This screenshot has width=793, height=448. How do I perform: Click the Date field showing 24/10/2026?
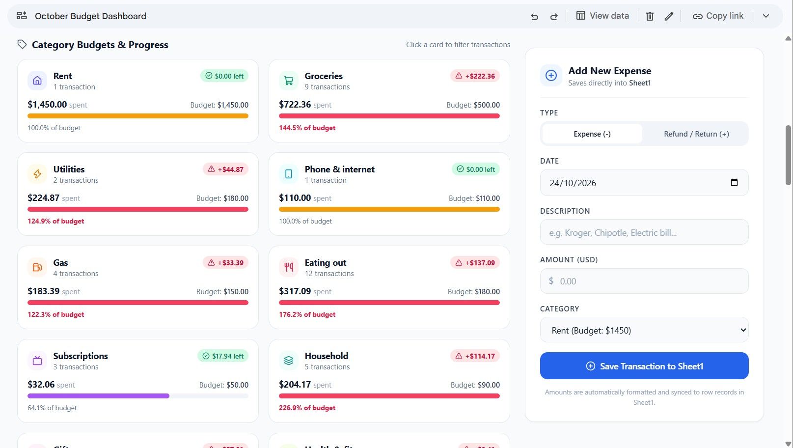pos(644,183)
